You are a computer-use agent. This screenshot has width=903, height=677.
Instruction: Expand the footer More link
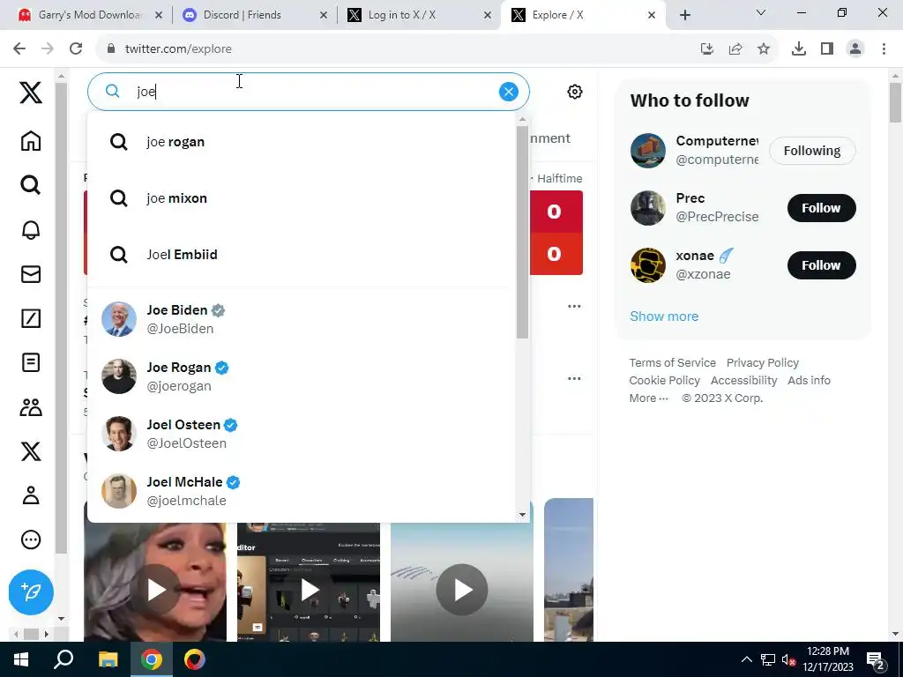648,398
